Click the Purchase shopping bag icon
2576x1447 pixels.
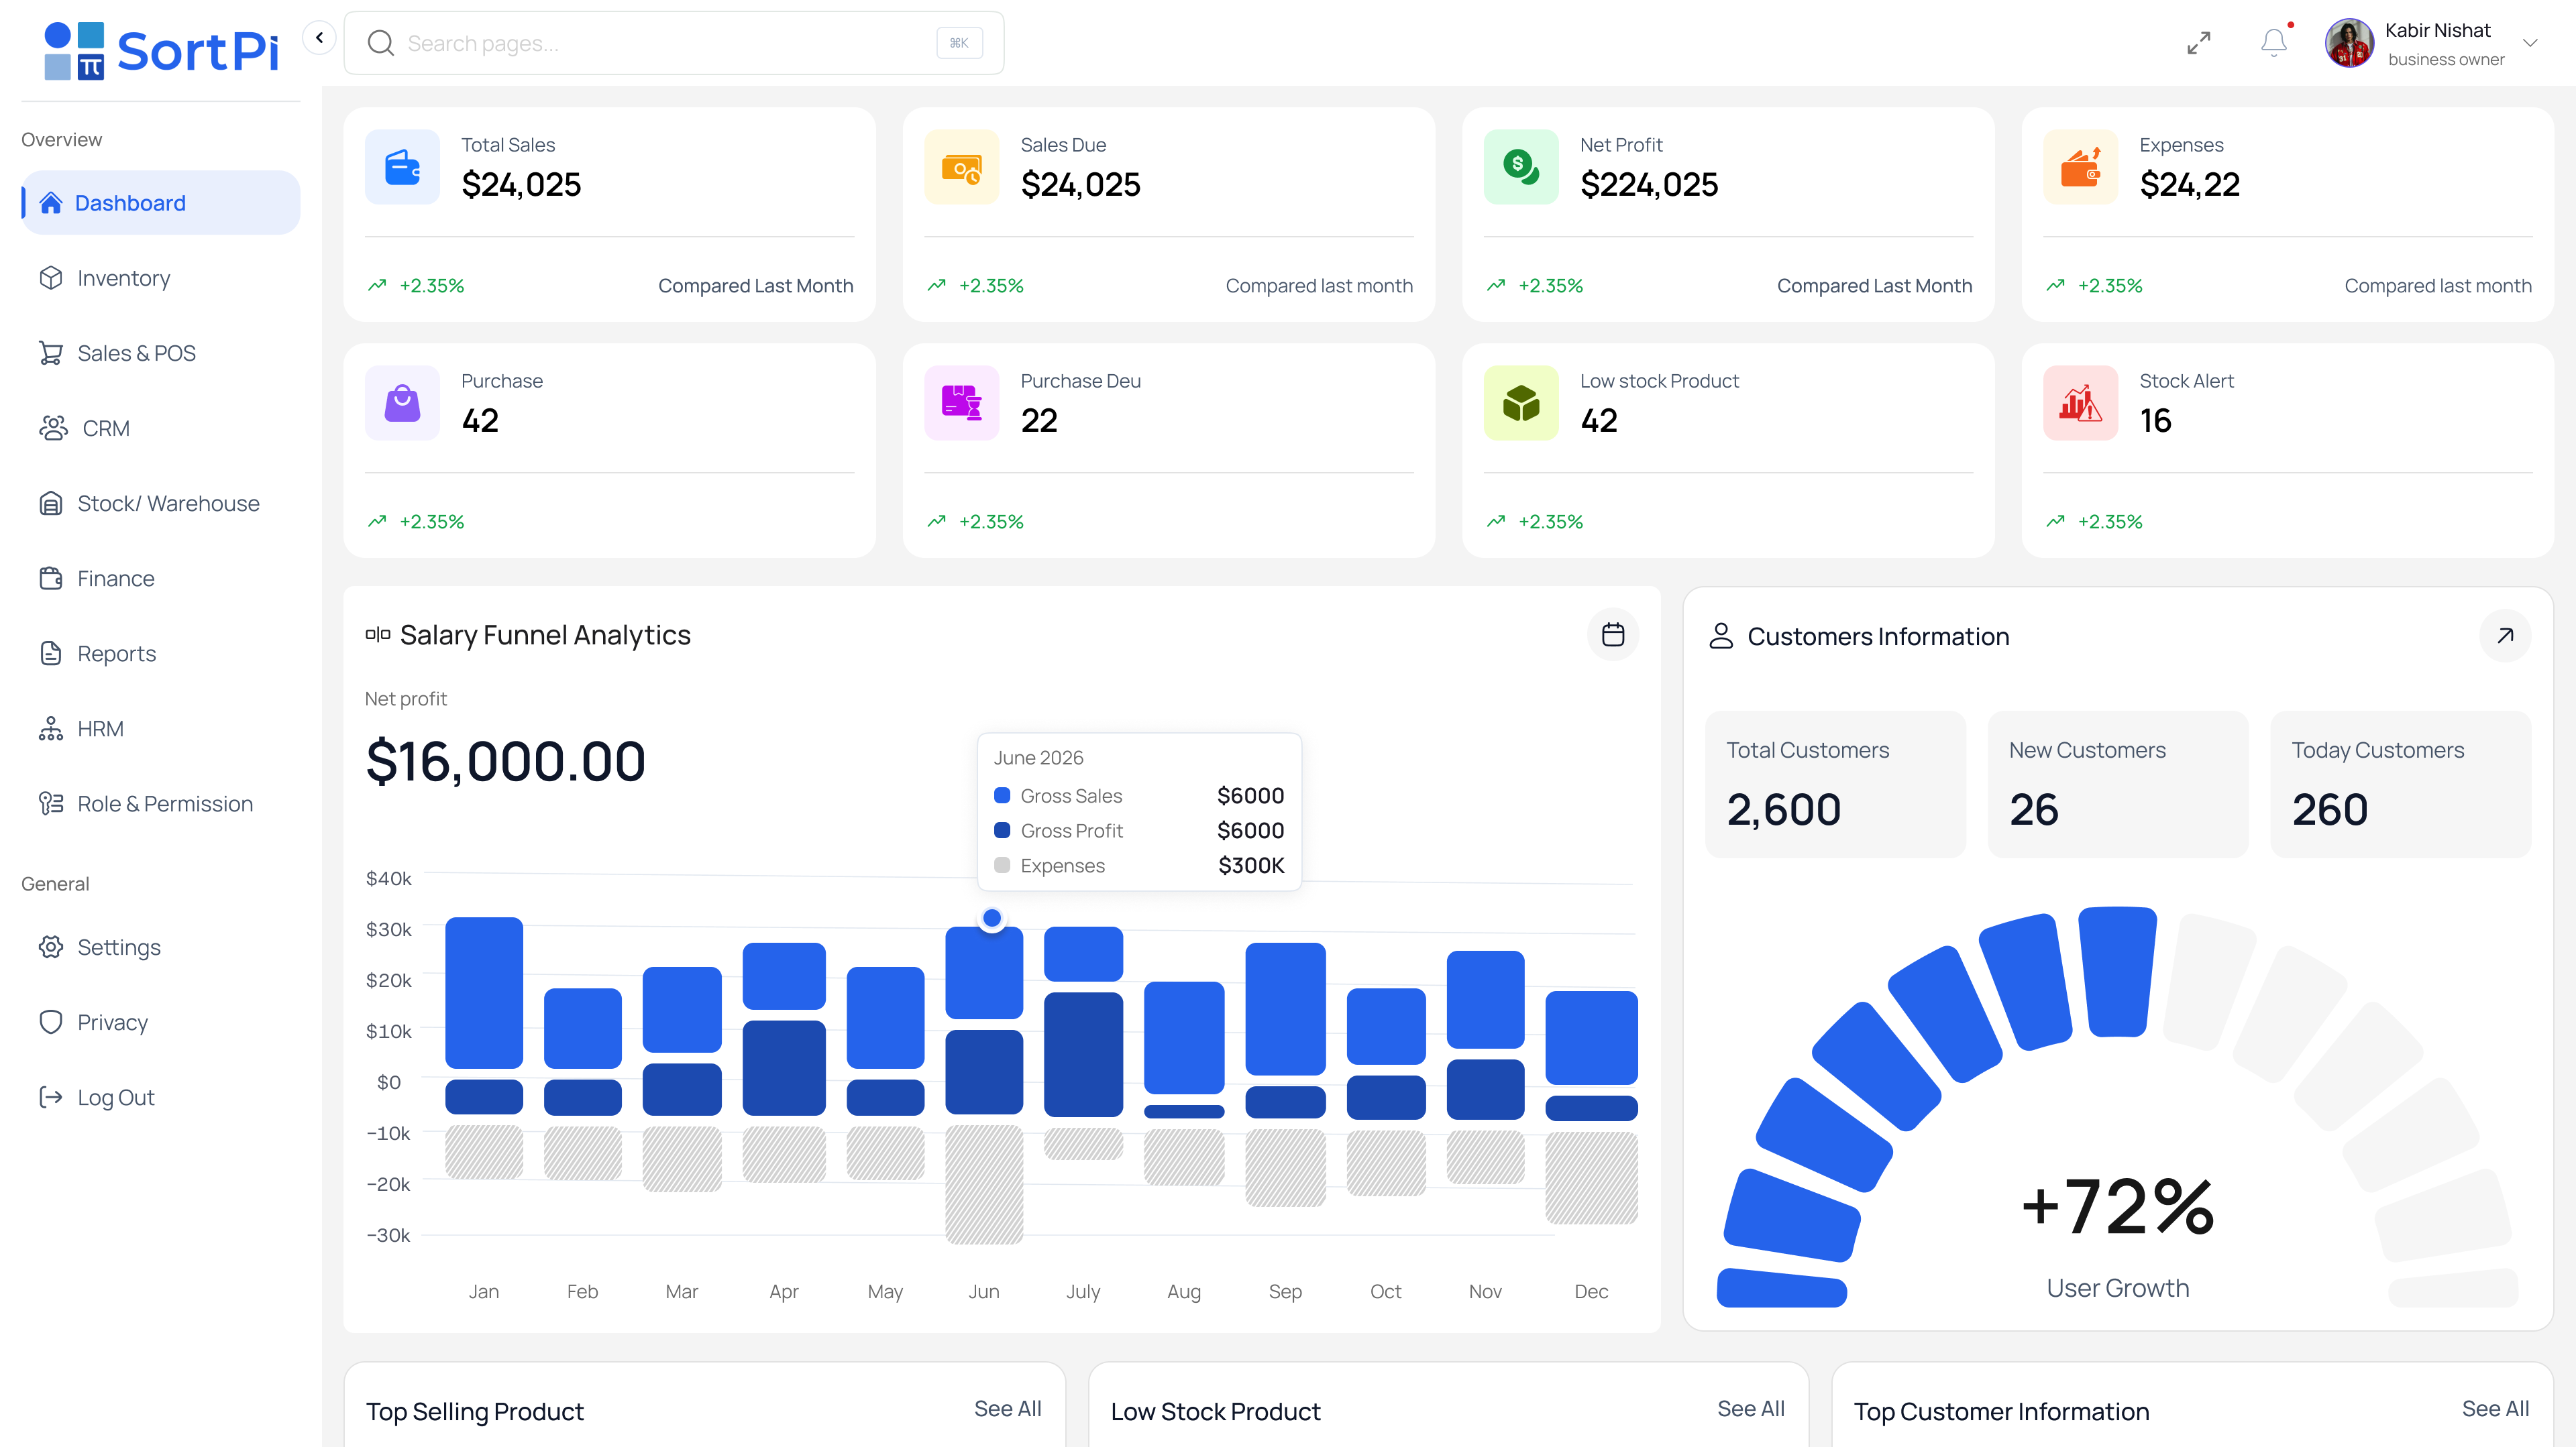click(402, 403)
